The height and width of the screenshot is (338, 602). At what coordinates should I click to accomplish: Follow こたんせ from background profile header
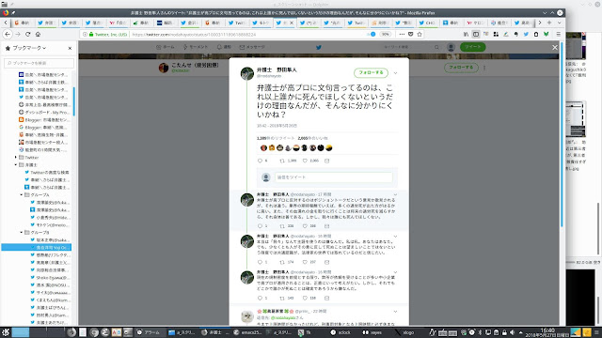(x=461, y=68)
